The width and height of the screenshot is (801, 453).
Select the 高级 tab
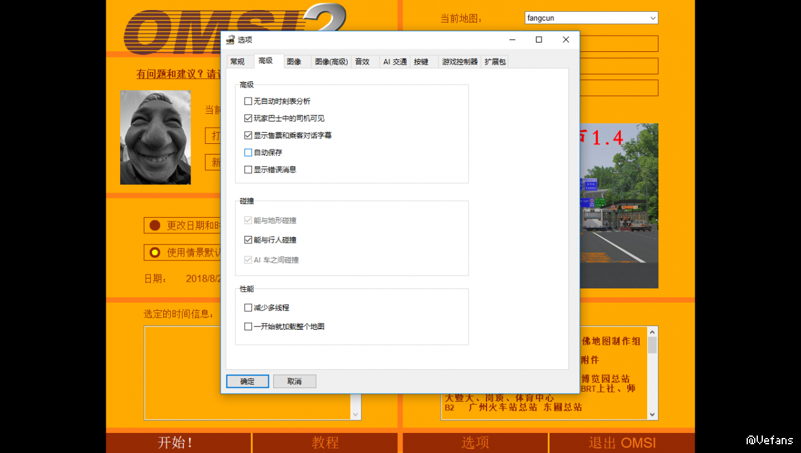[266, 61]
